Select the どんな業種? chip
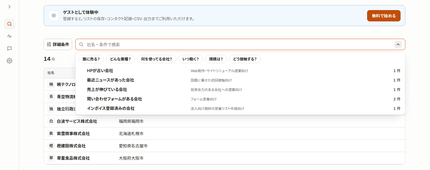The height and width of the screenshot is (170, 430). tap(120, 59)
